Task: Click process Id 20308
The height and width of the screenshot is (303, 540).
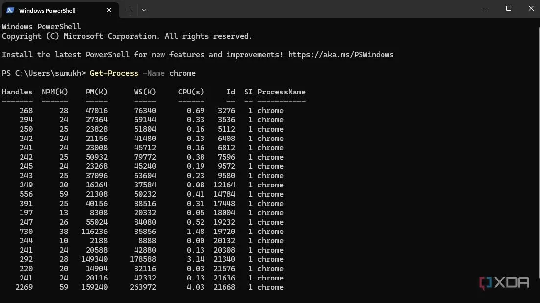Action: click(x=224, y=250)
